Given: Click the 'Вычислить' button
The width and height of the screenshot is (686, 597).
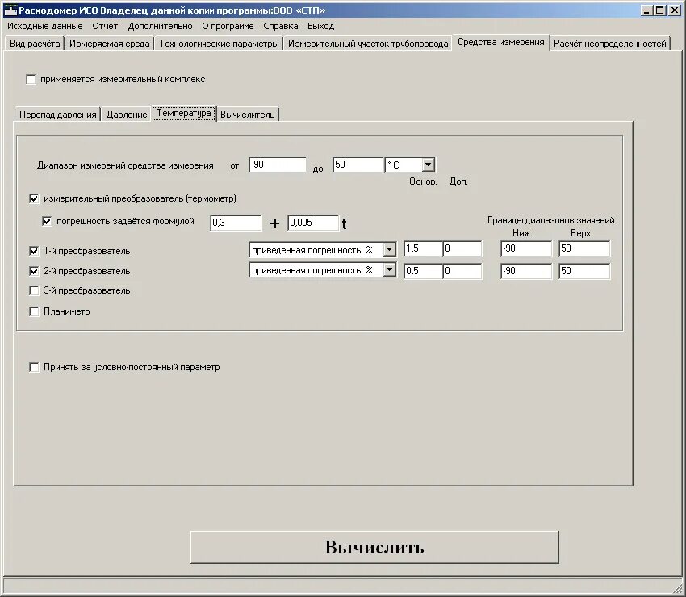Looking at the screenshot, I should pos(374,547).
